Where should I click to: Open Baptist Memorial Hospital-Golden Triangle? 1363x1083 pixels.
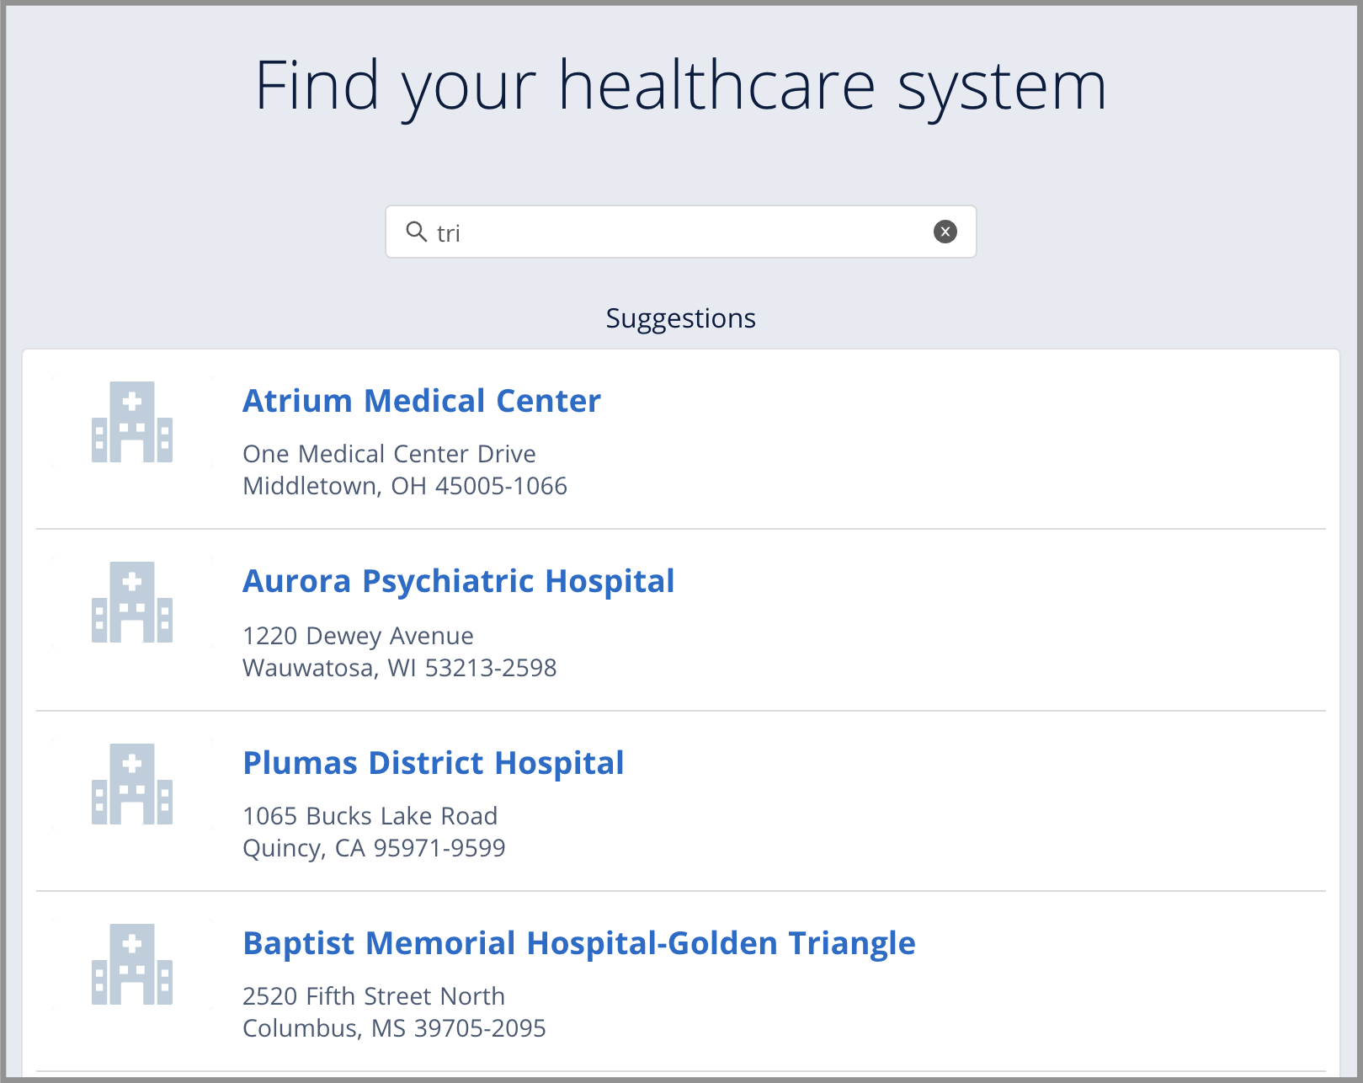click(578, 942)
